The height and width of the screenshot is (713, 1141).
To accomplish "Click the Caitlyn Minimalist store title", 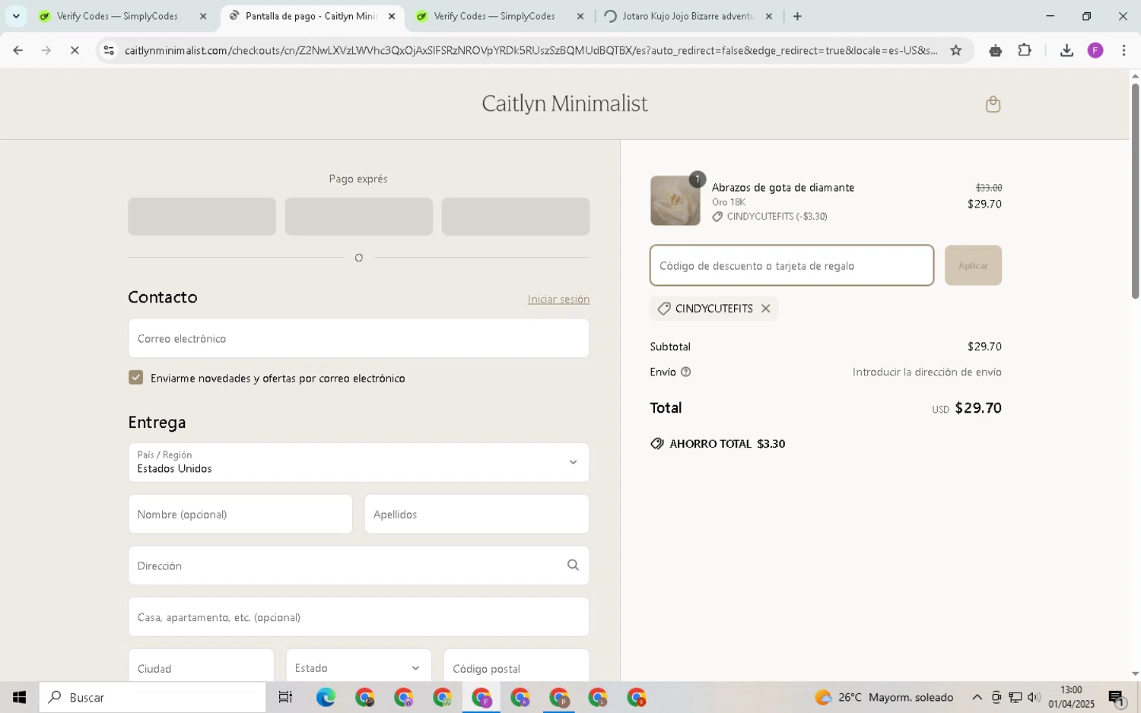I will (564, 103).
